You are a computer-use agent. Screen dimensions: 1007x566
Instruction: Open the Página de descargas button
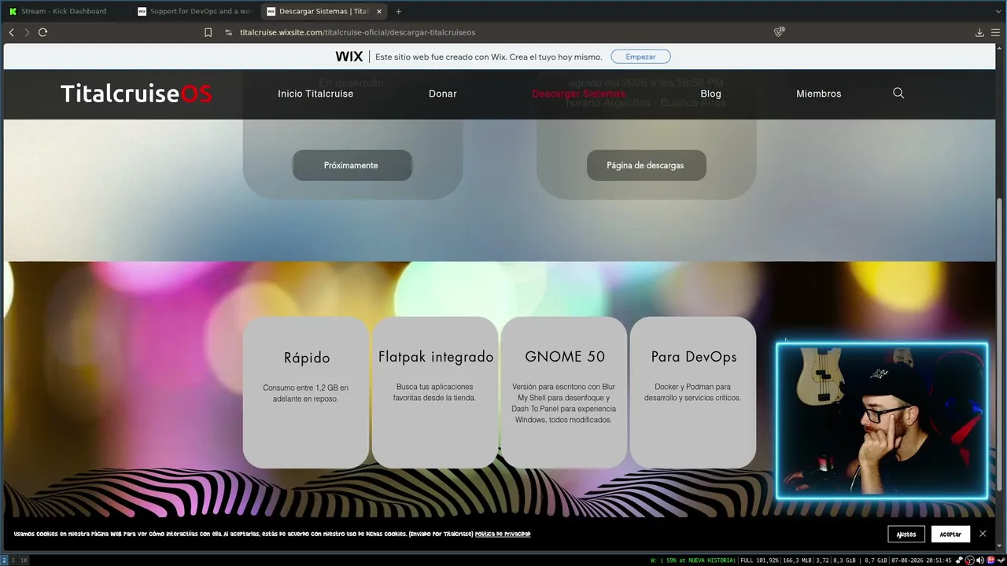point(646,165)
